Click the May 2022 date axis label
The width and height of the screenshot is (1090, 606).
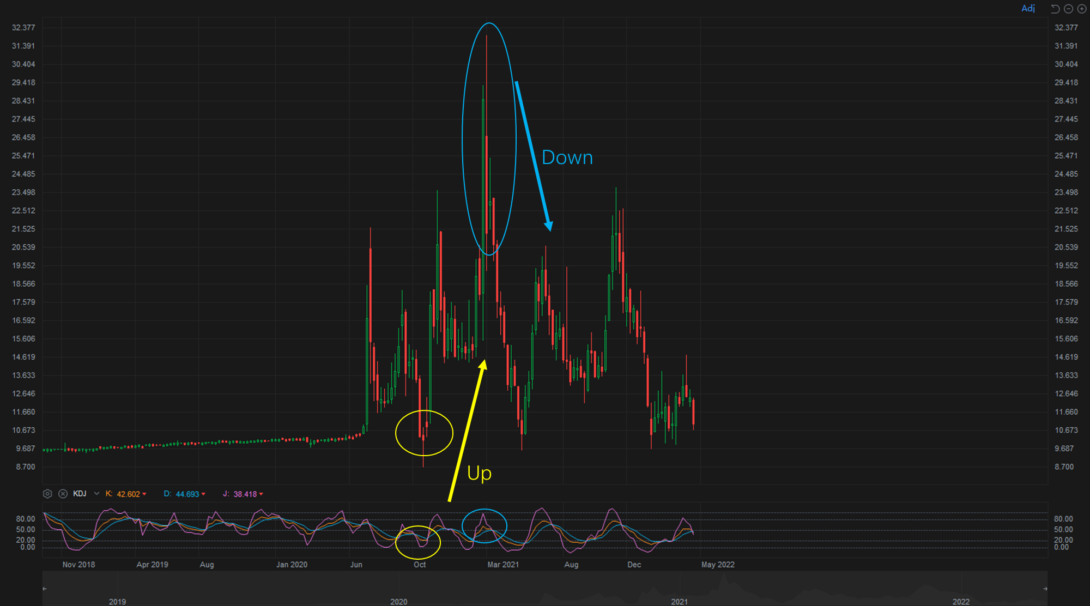click(x=718, y=565)
